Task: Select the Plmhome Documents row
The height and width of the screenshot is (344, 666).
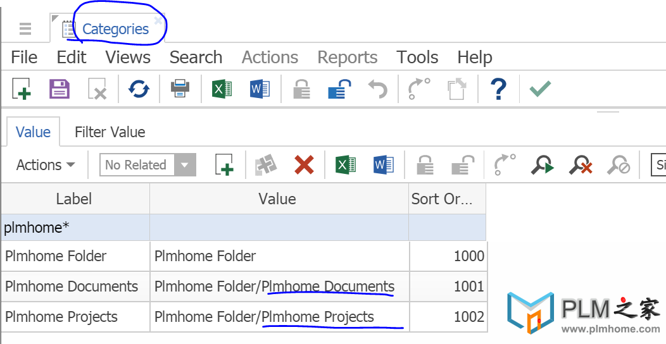Action: [x=244, y=286]
